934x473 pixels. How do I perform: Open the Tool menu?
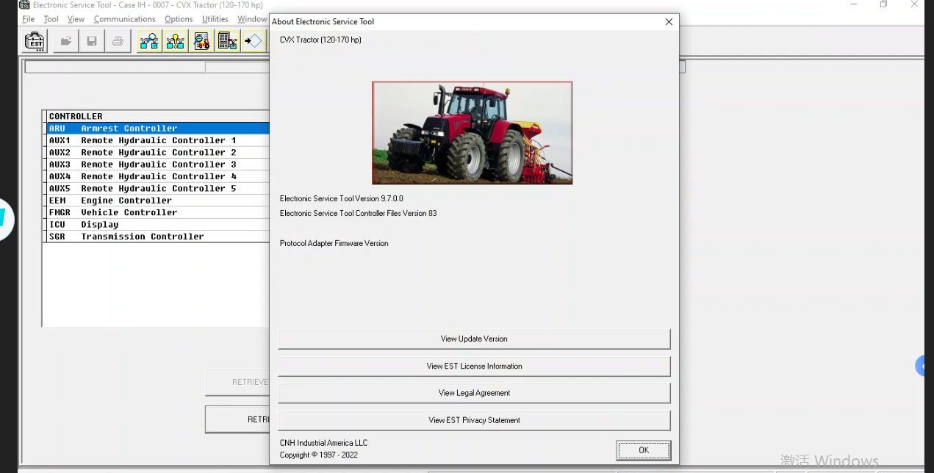click(51, 19)
